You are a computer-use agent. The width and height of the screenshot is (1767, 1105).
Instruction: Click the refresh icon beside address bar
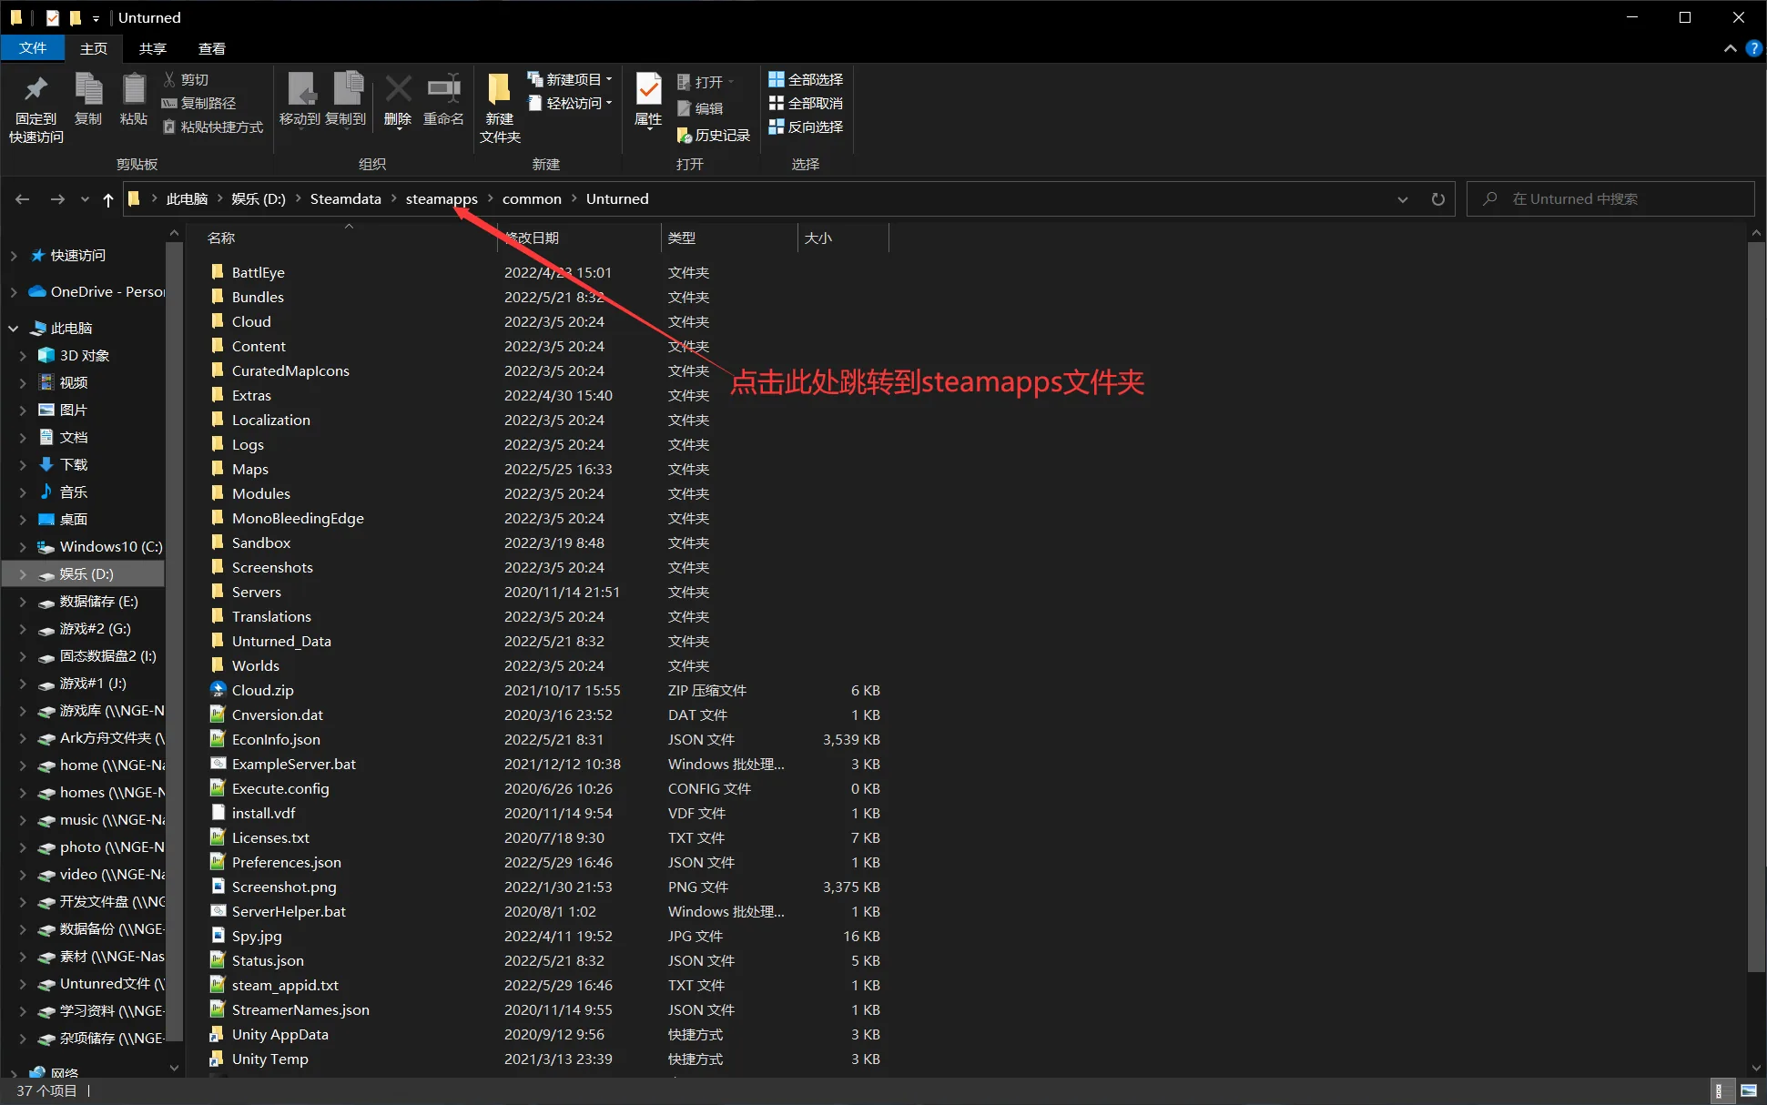point(1437,199)
